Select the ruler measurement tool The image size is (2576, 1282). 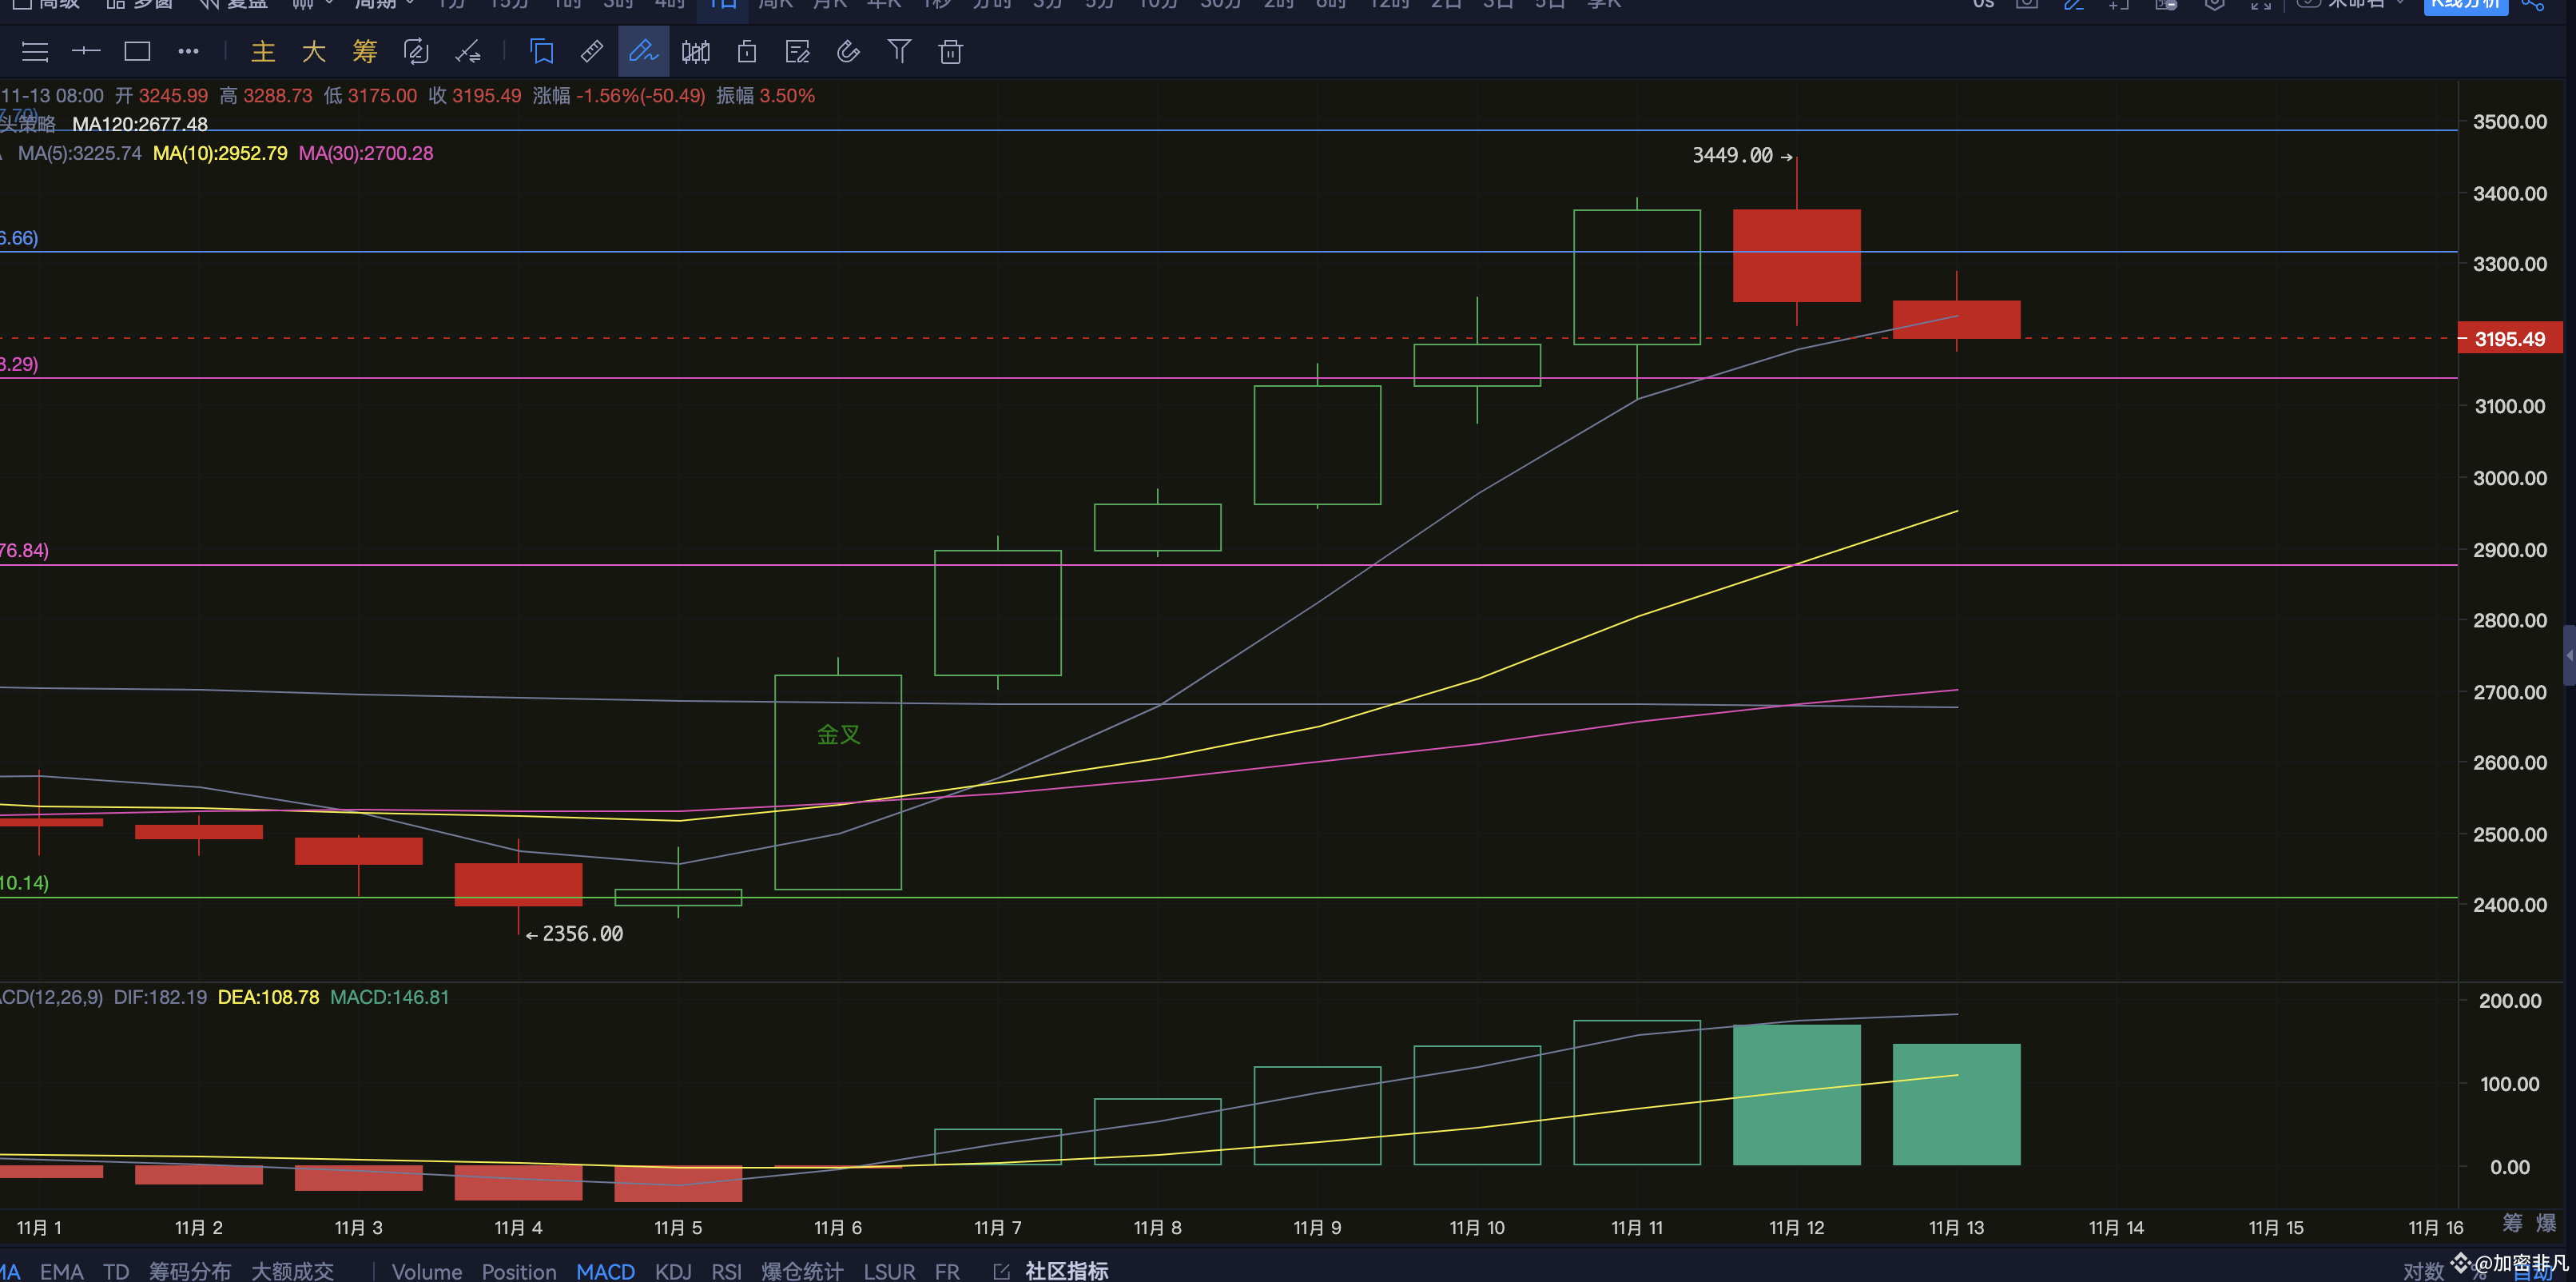(x=592, y=51)
